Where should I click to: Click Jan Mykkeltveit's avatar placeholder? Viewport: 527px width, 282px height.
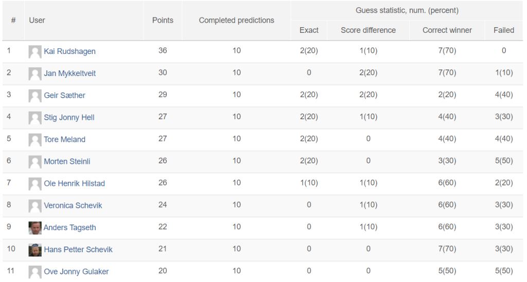point(35,74)
